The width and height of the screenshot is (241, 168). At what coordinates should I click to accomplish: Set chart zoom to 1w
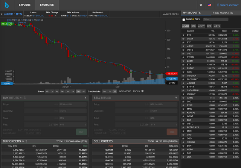(62, 91)
